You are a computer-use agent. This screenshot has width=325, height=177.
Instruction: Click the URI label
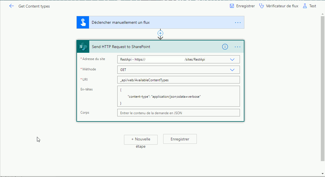tap(85, 79)
